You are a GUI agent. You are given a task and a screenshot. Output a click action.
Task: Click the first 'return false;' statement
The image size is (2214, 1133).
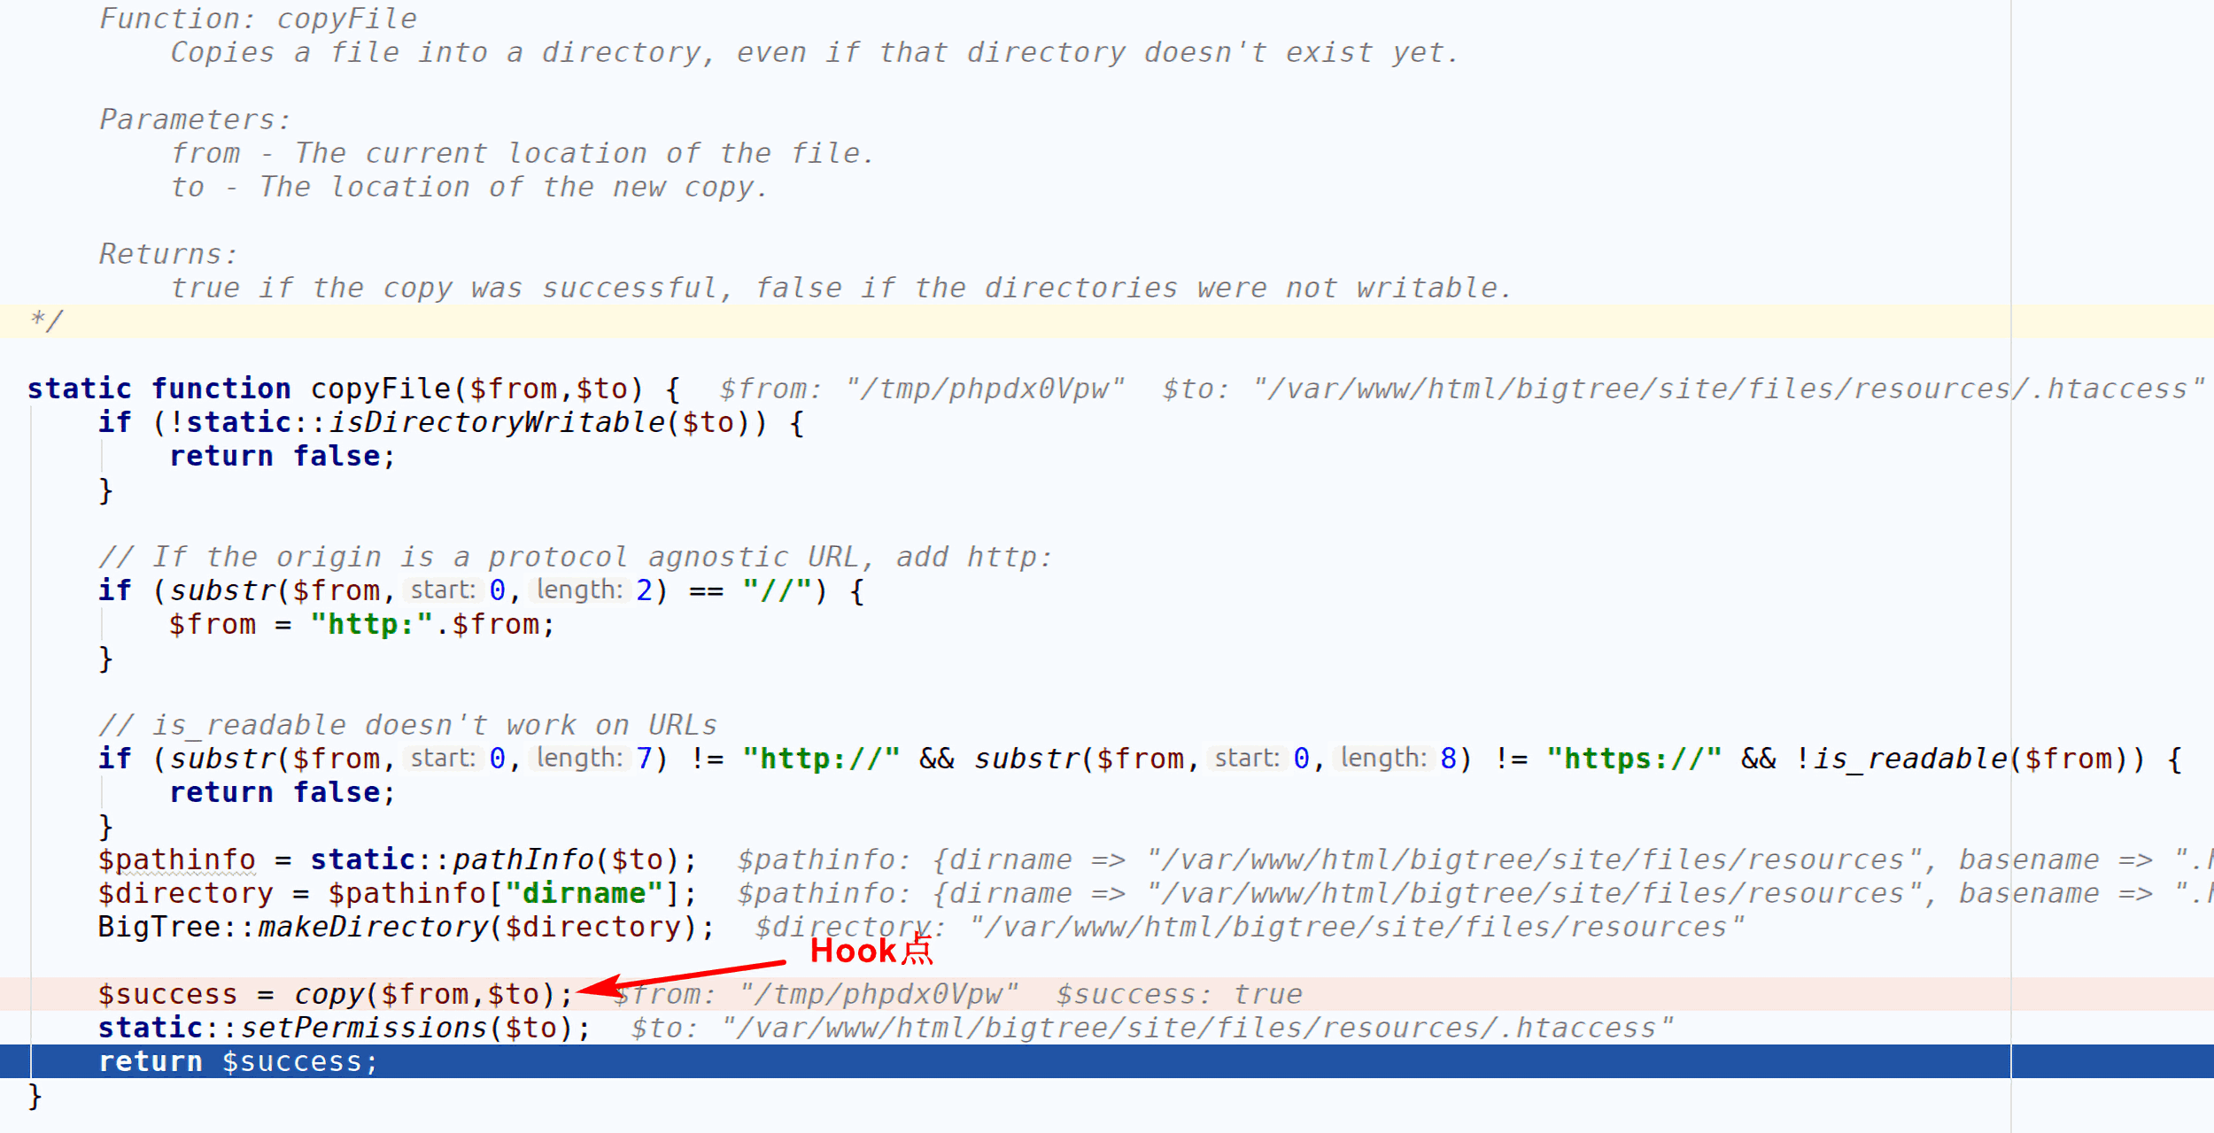pos(283,456)
